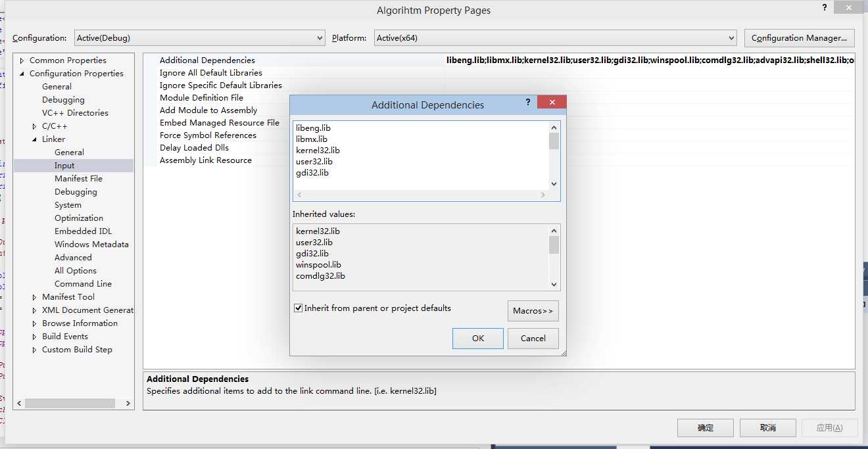
Task: Expand the Build Events node
Action: click(x=34, y=337)
